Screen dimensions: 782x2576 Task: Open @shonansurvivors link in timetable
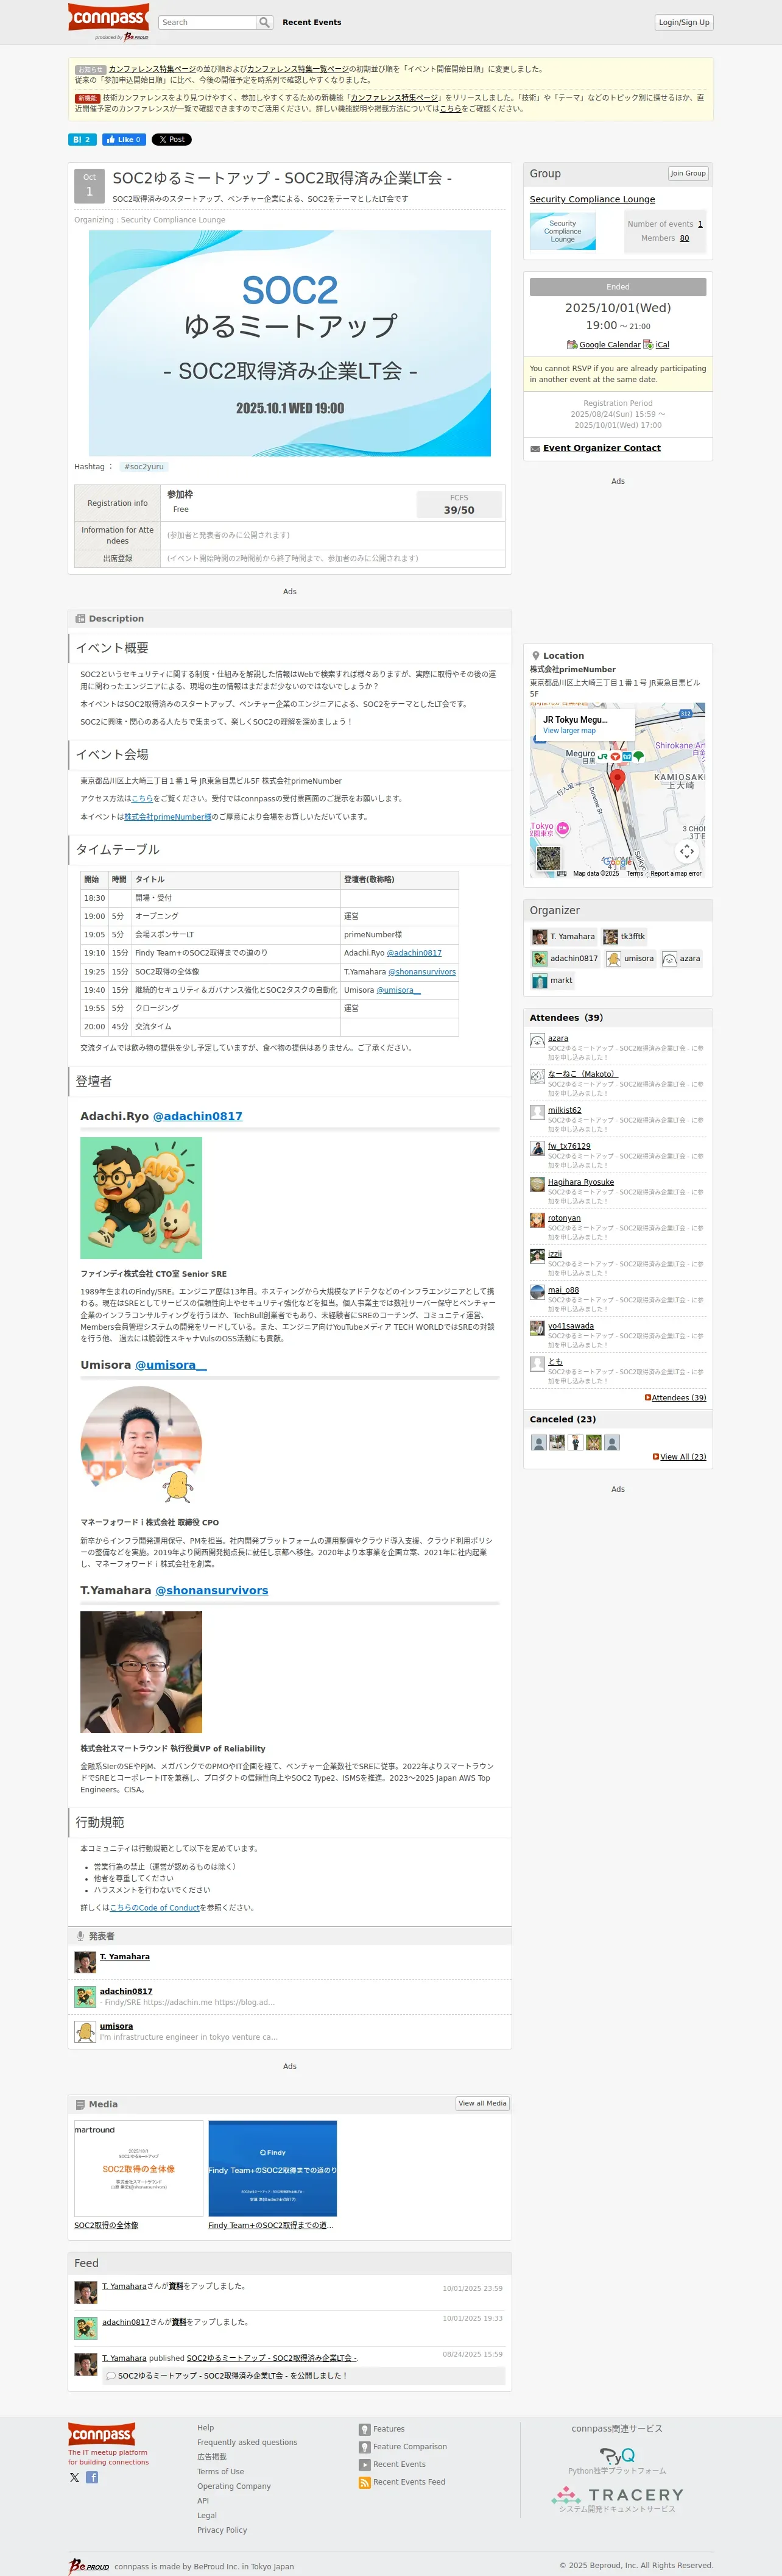click(422, 972)
